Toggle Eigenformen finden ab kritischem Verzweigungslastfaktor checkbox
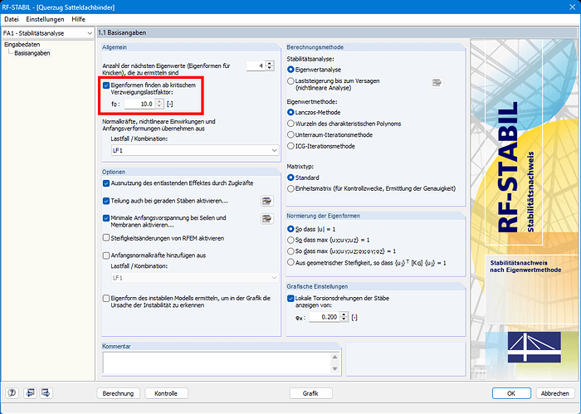Screen dimensions: 581x414 [106, 85]
